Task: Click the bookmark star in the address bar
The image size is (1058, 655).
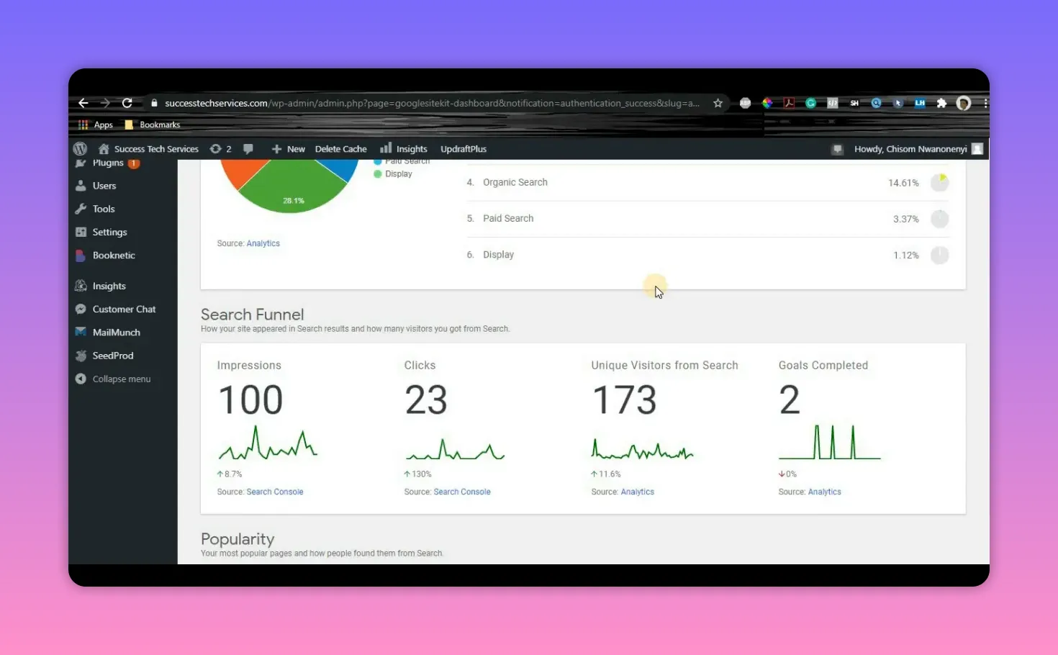Action: tap(718, 103)
